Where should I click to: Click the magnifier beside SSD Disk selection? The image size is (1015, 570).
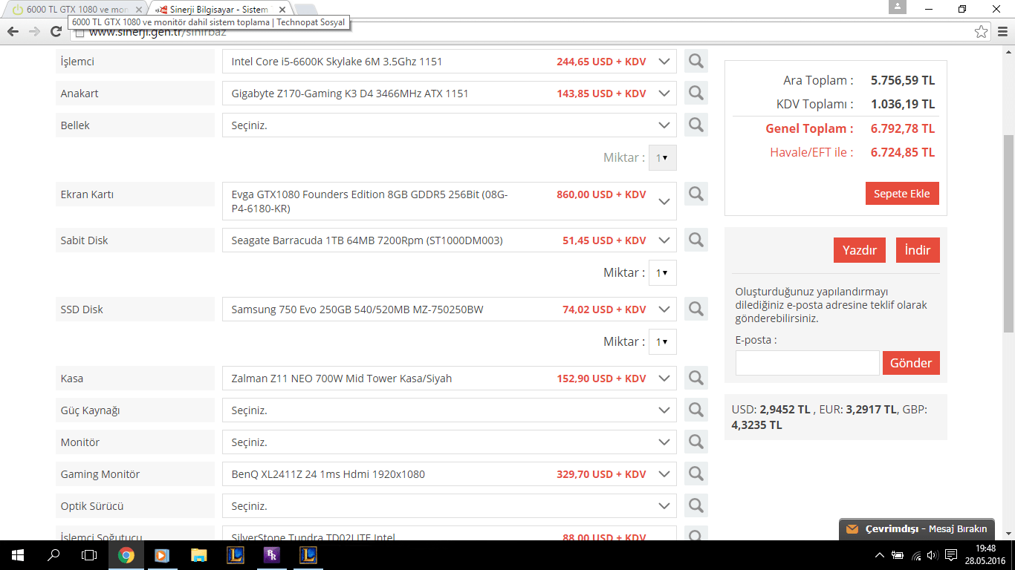[x=696, y=309]
